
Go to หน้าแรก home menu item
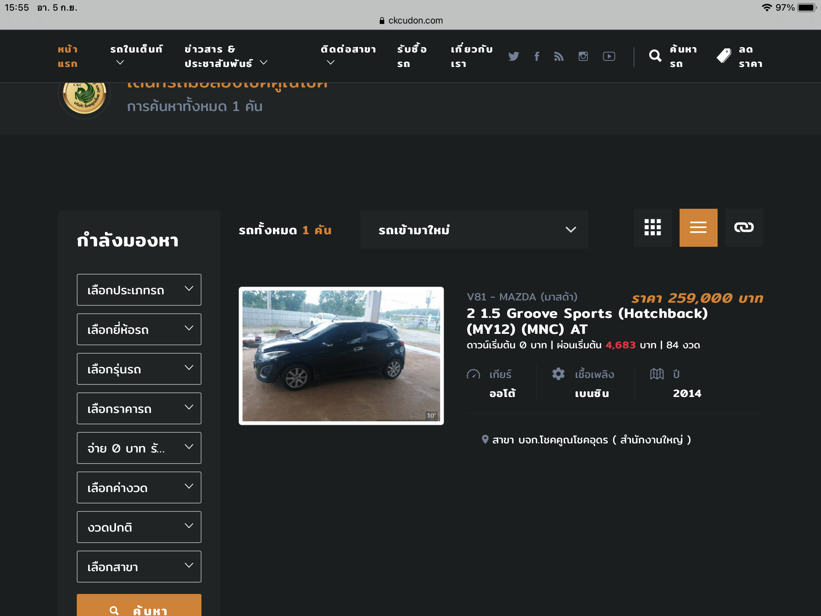[x=68, y=56]
